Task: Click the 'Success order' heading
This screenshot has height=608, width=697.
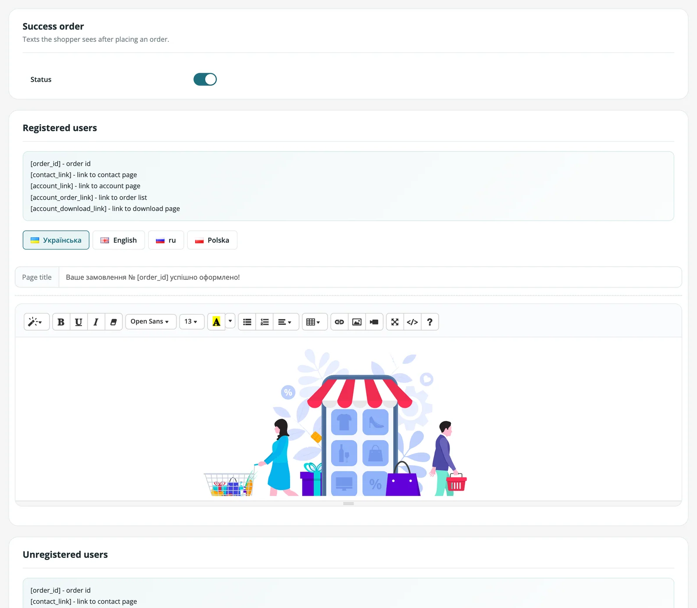Action: coord(53,27)
